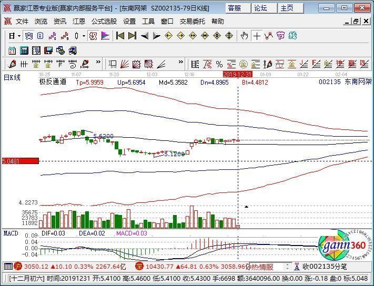The height and width of the screenshot is (286, 374).
Task: Click yellow diamond left-arrow icon
Action: click(x=169, y=36)
